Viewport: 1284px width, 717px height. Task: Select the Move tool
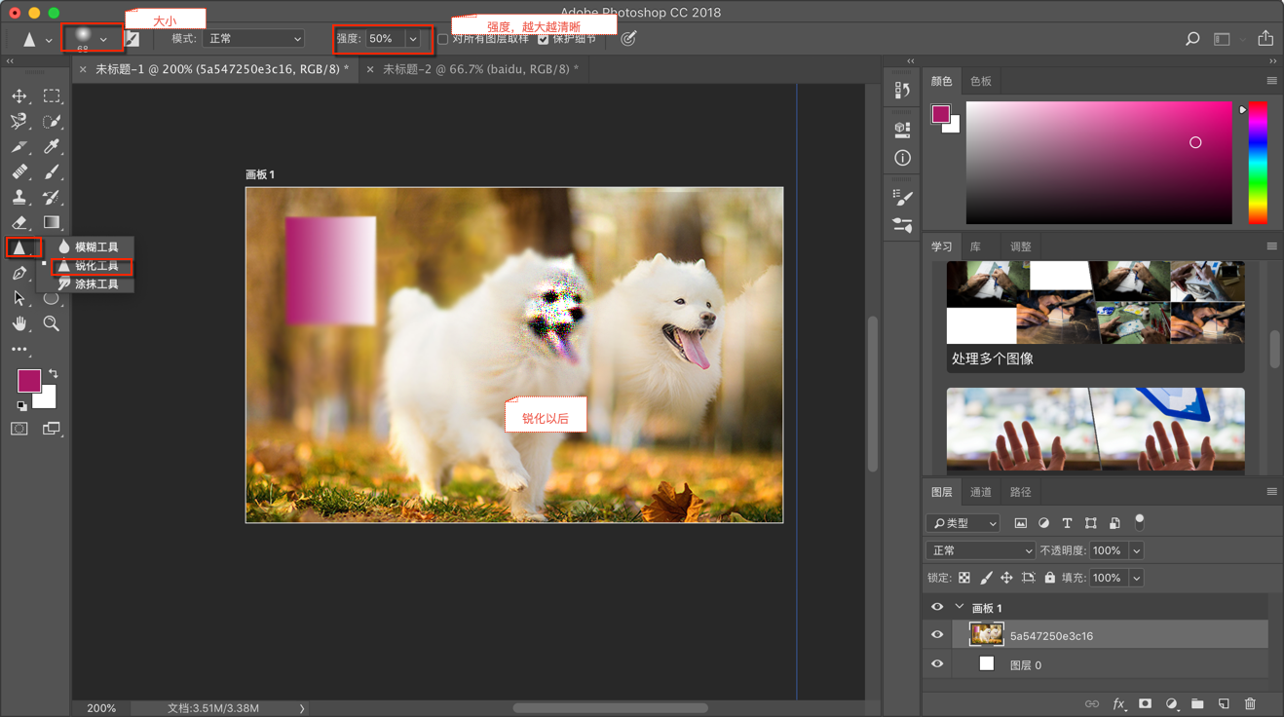(19, 96)
